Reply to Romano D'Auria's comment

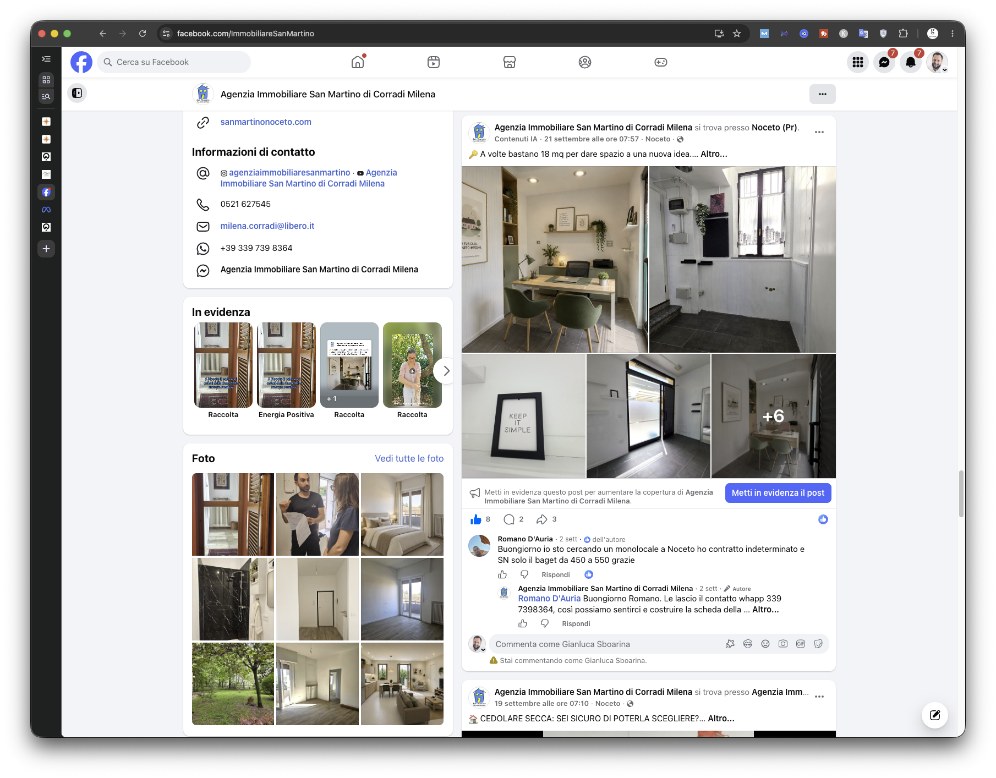555,575
